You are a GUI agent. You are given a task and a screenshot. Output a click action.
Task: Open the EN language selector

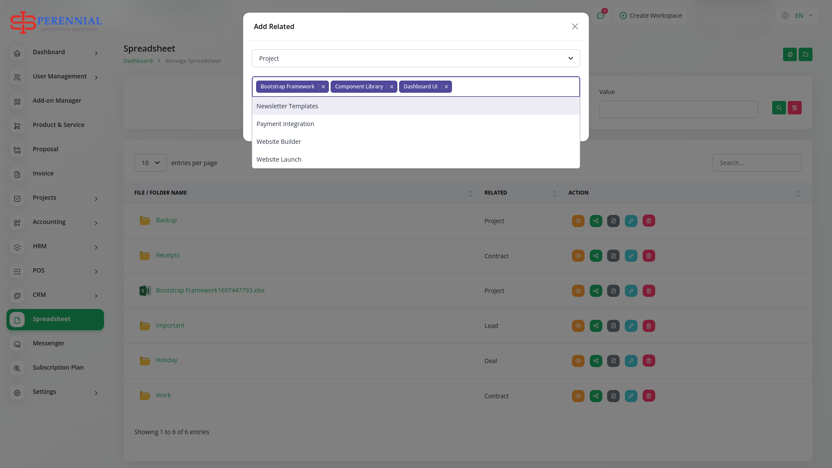tap(798, 16)
